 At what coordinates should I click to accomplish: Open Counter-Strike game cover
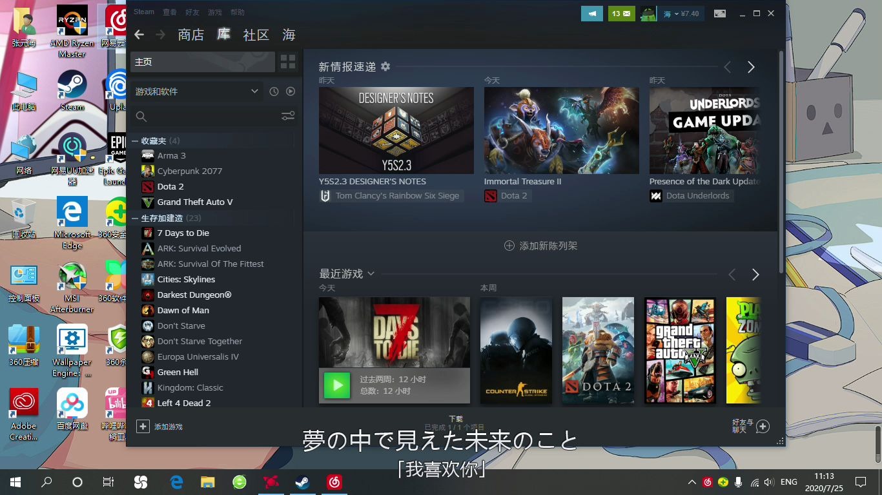coord(516,351)
